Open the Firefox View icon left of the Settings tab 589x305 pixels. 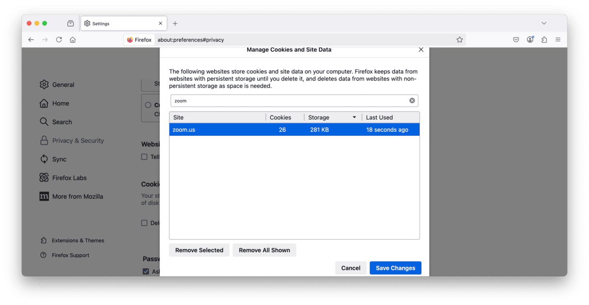[x=71, y=23]
